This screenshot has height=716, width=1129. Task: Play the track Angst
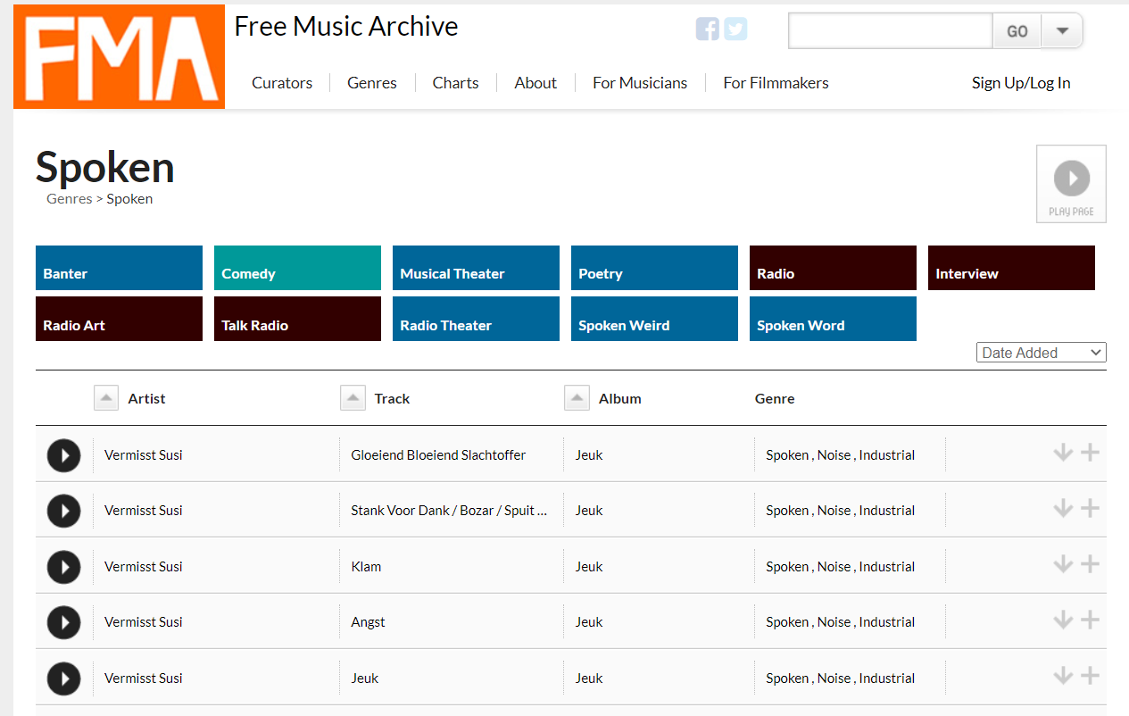(x=63, y=622)
